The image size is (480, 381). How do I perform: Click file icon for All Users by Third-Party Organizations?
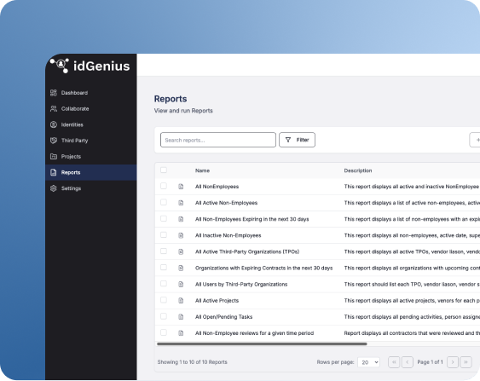(181, 285)
